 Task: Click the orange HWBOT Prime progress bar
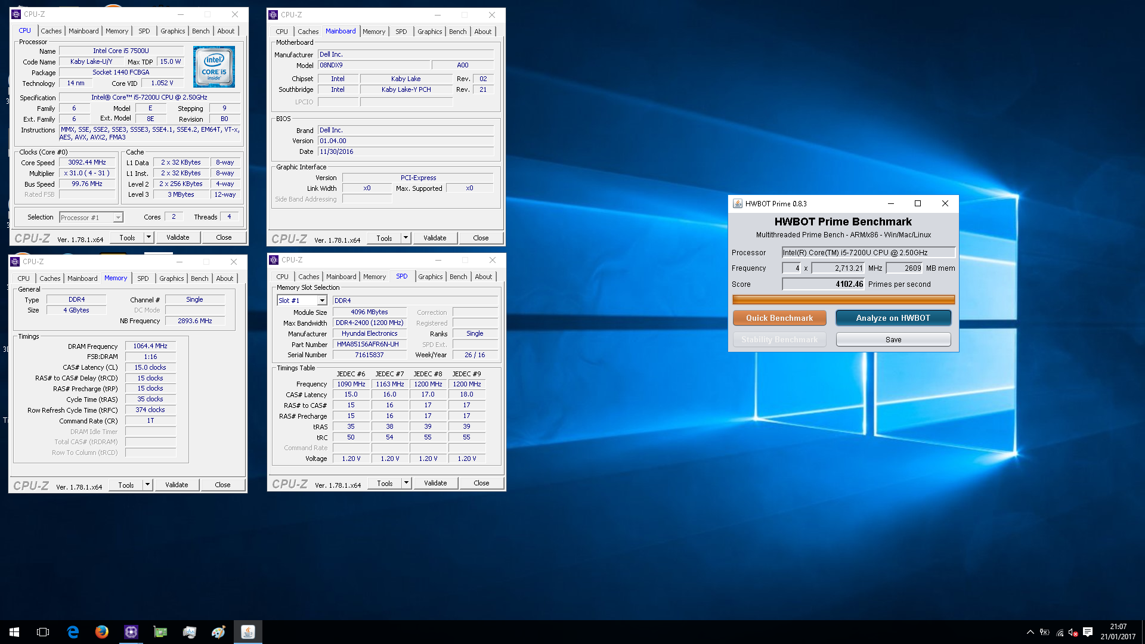pos(843,299)
